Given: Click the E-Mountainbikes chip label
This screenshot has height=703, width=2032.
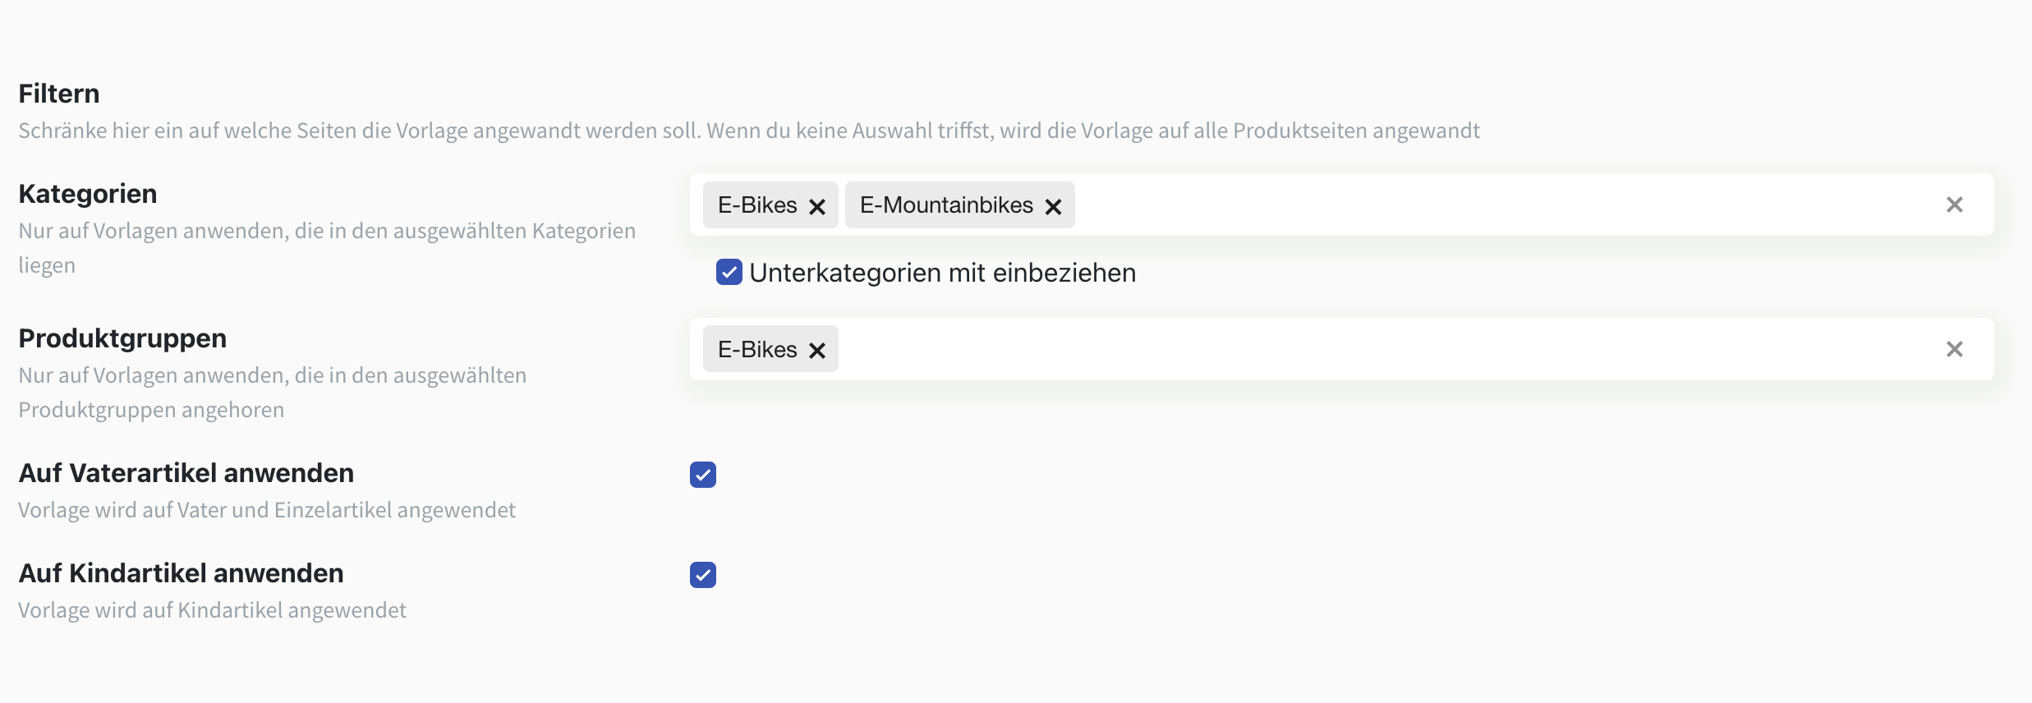Looking at the screenshot, I should tap(946, 204).
